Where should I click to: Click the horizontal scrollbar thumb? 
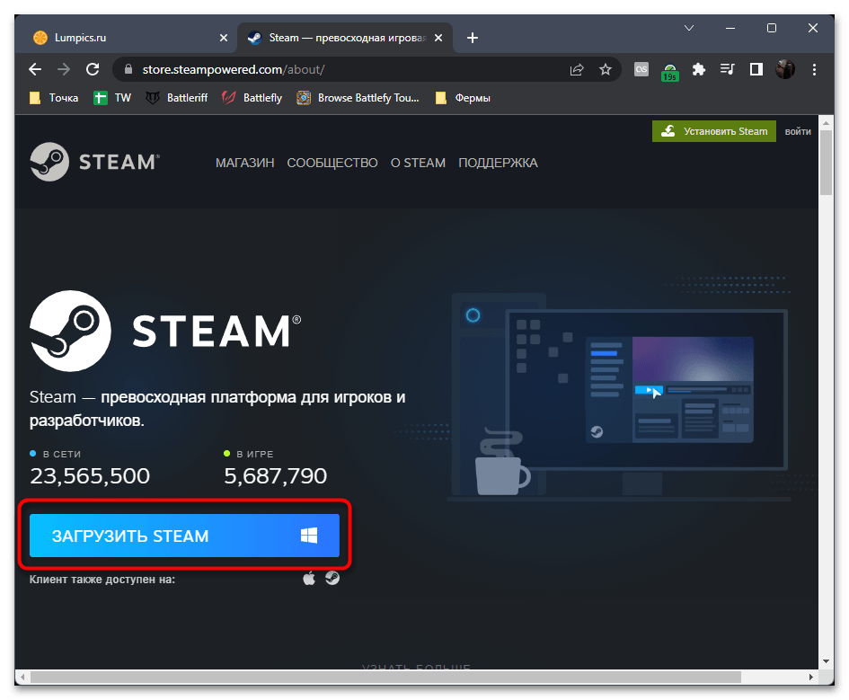(385, 677)
